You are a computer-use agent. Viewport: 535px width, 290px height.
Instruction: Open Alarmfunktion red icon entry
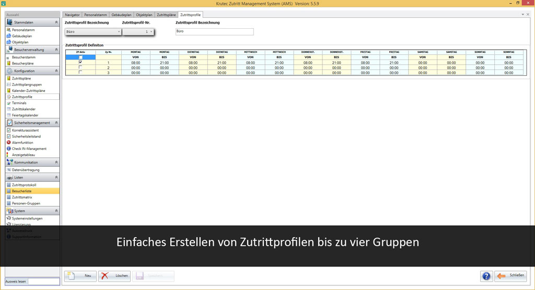pos(9,142)
